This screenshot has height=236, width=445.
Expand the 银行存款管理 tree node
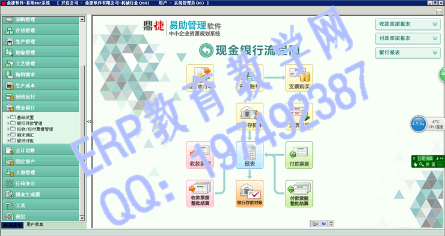8,123
